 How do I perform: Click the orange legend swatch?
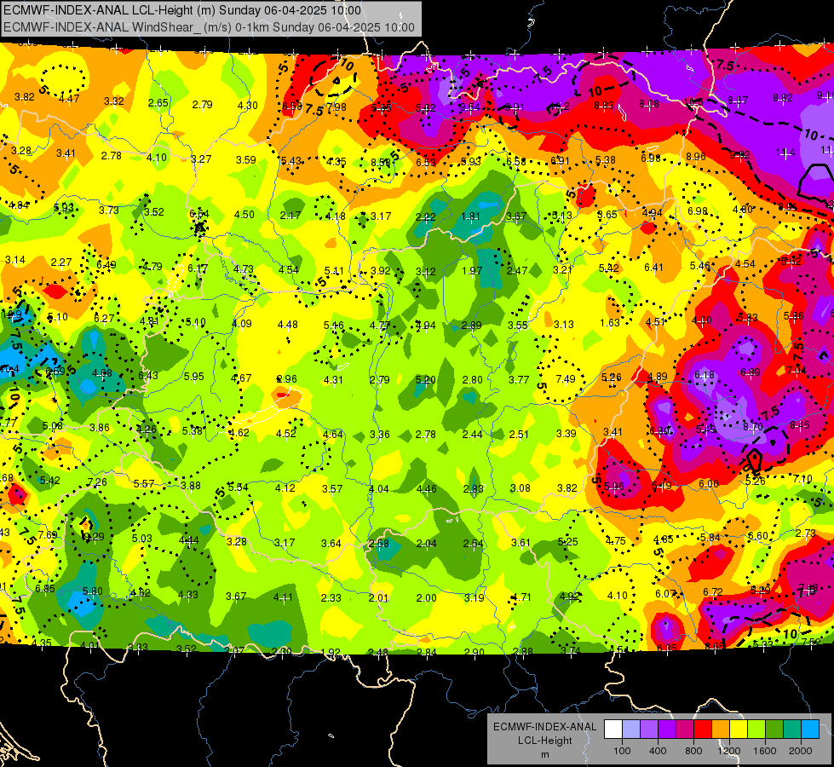720,730
